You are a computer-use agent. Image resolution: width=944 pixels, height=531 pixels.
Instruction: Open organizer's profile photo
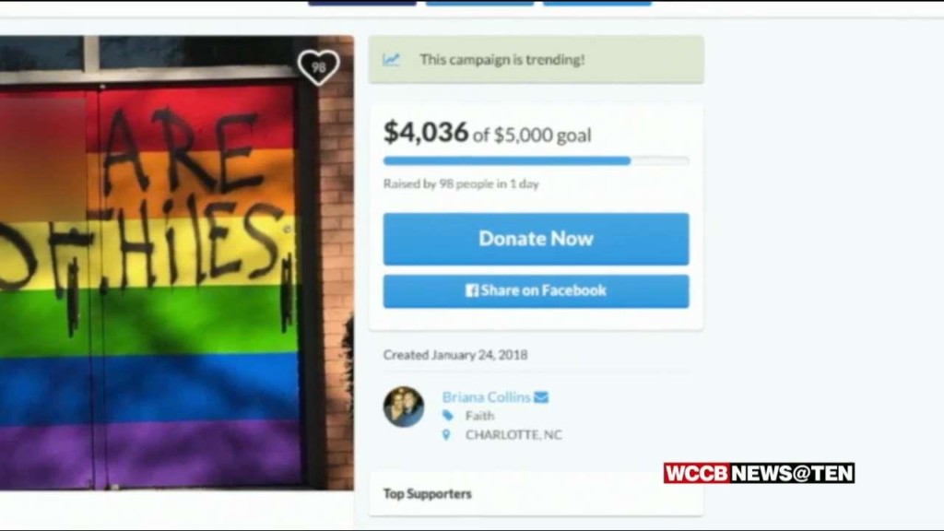(404, 407)
